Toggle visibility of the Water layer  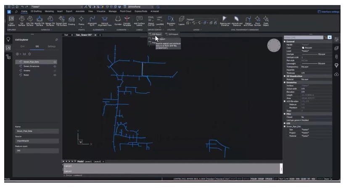click(x=55, y=75)
